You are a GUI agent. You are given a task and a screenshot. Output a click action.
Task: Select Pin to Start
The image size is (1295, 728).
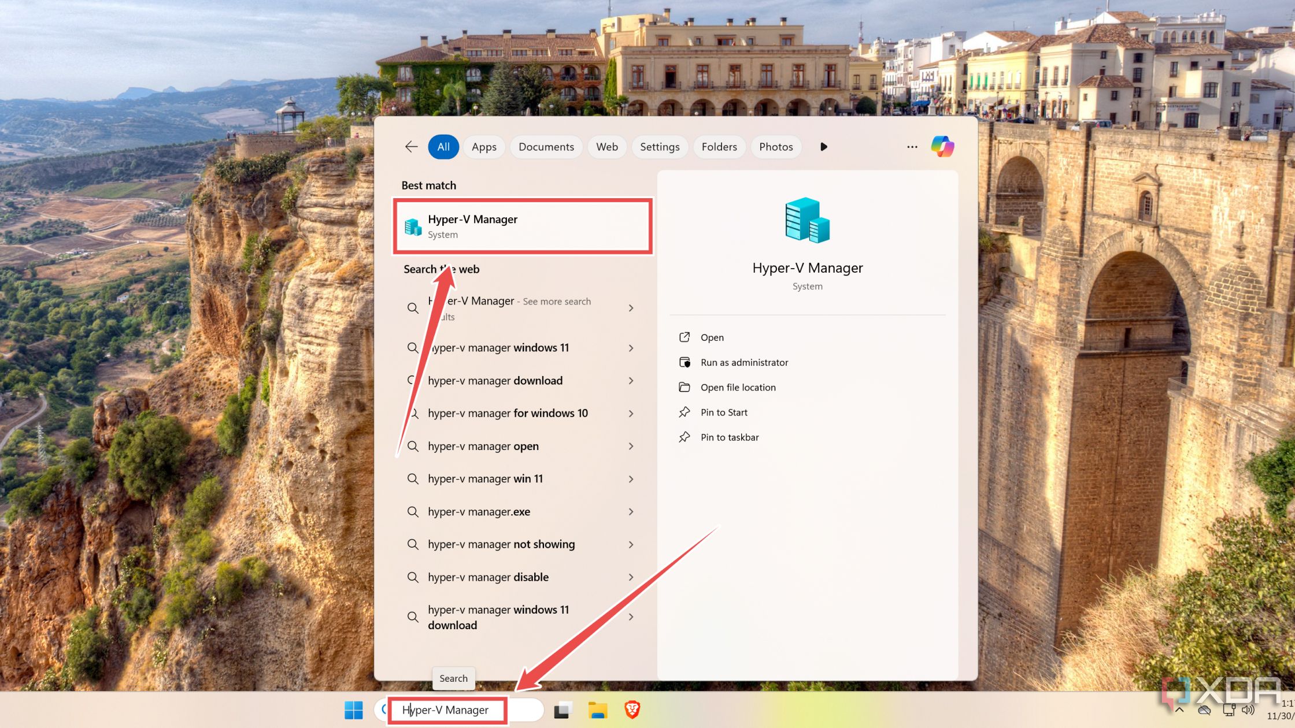(x=724, y=412)
